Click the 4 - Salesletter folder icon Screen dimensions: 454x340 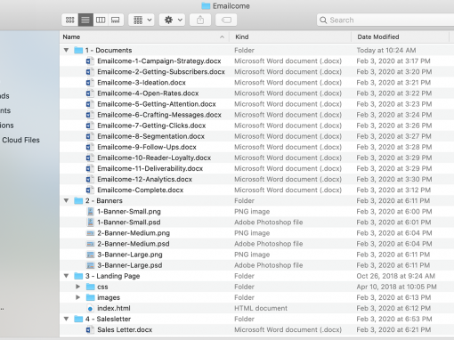[78, 319]
